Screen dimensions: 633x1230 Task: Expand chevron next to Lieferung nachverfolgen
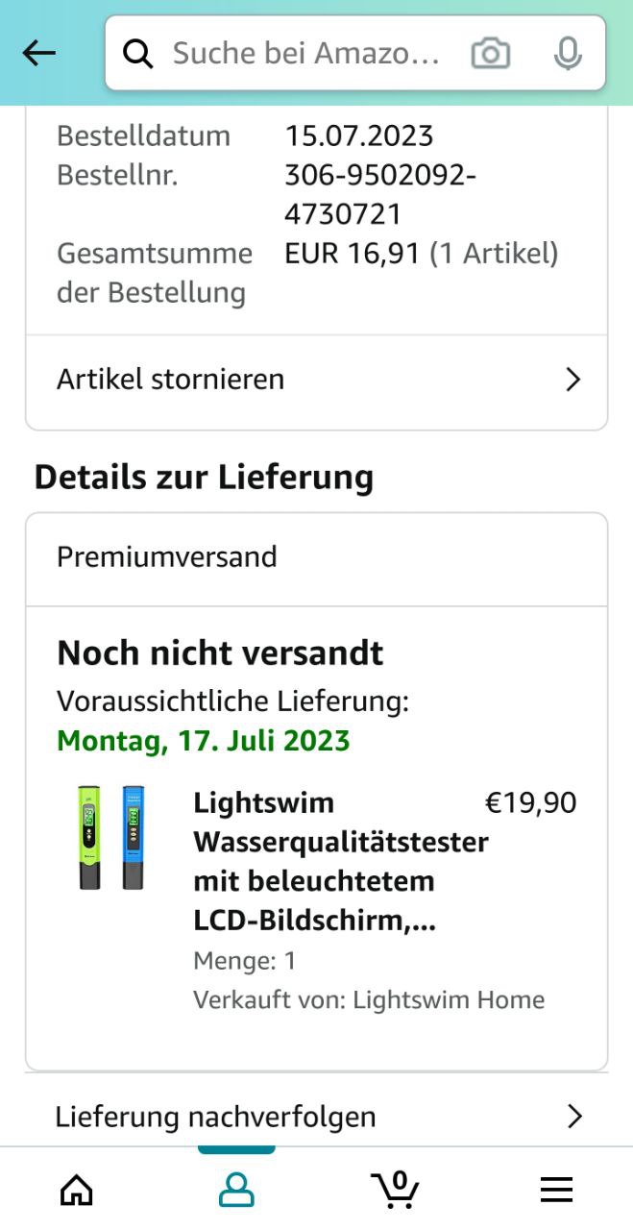574,1117
